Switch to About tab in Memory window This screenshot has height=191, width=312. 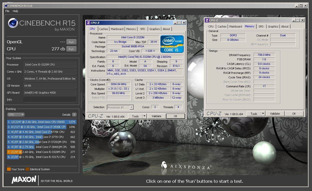(285, 27)
